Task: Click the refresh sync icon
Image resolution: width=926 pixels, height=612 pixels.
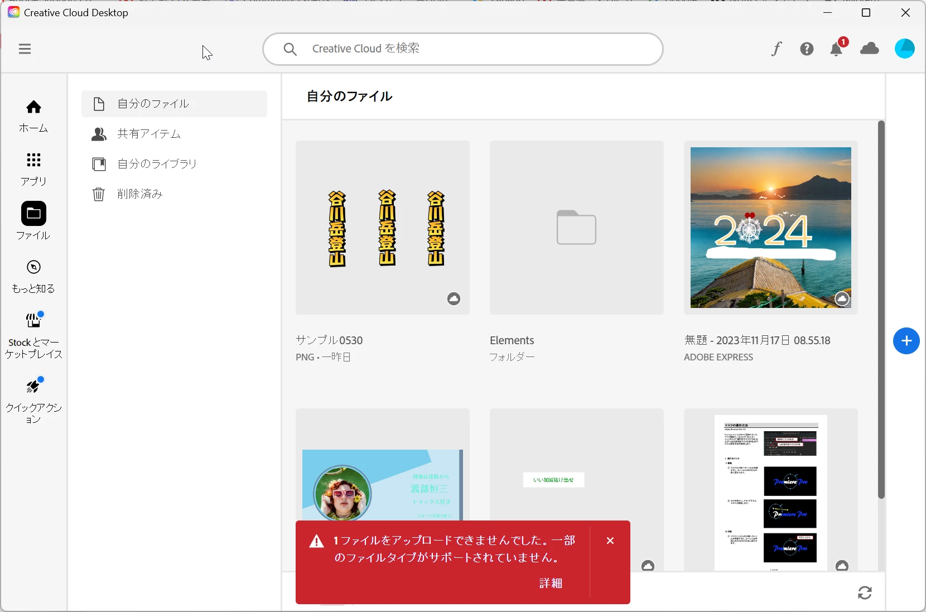Action: pyautogui.click(x=865, y=592)
